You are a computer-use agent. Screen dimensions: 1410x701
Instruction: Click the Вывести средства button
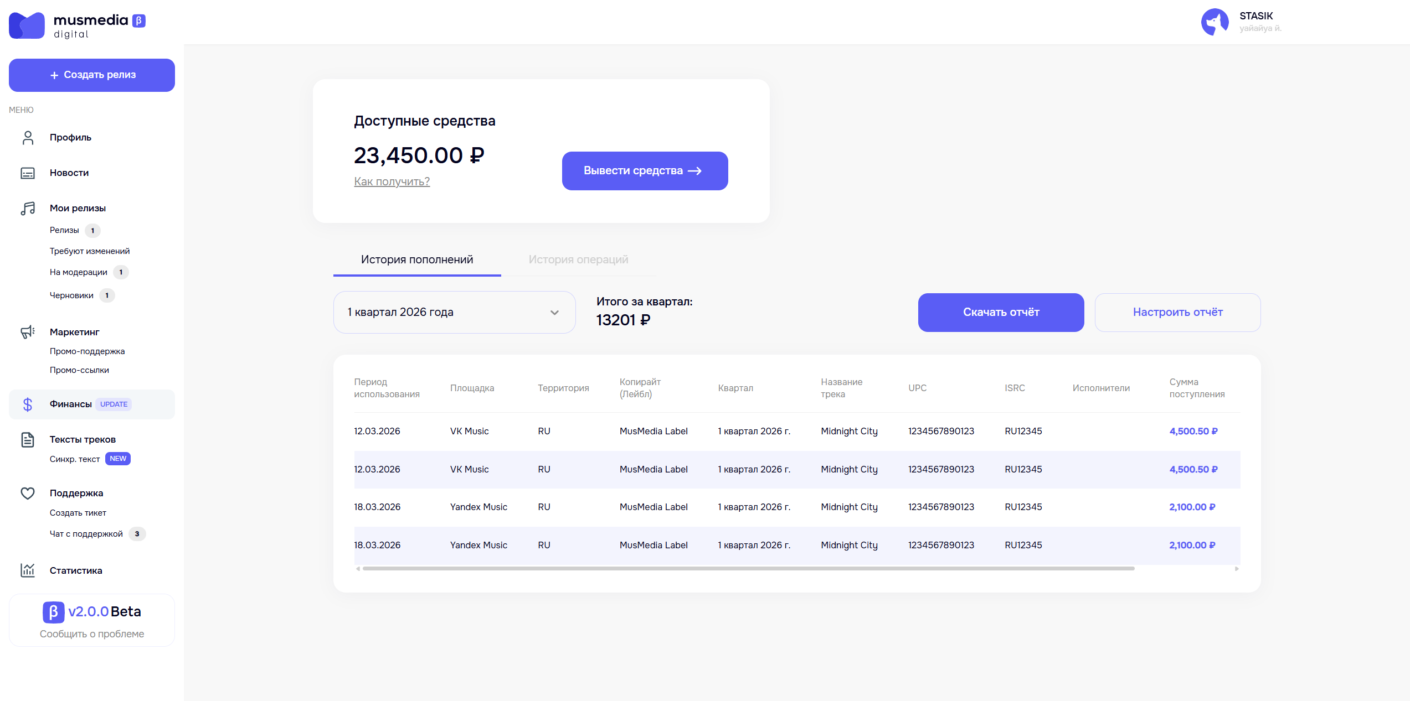coord(645,171)
